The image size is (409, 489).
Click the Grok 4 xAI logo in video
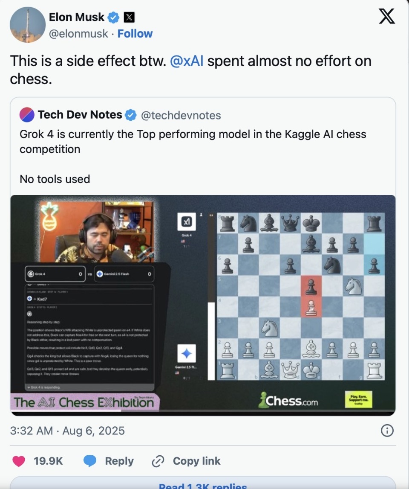(187, 222)
